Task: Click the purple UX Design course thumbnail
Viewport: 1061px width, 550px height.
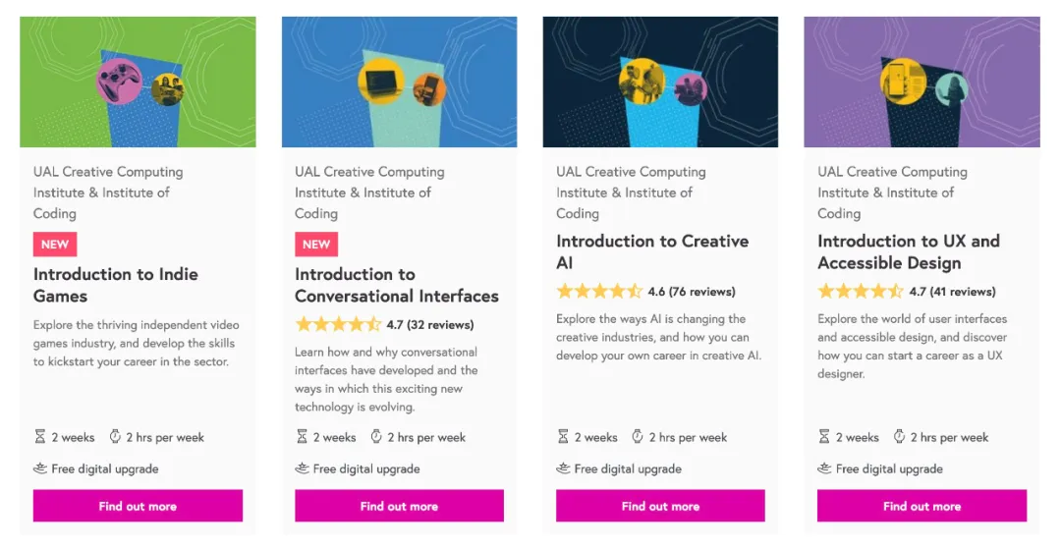Action: coord(921,82)
